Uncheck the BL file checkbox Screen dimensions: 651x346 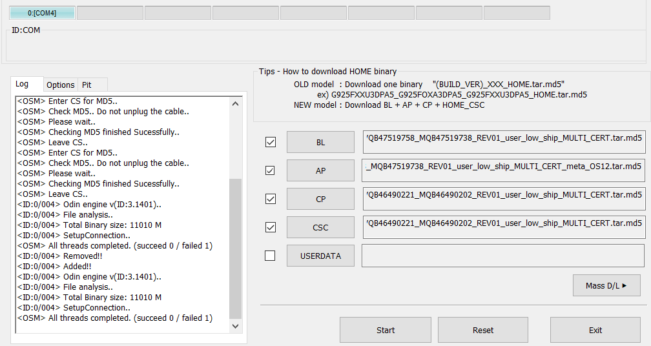[x=270, y=142]
